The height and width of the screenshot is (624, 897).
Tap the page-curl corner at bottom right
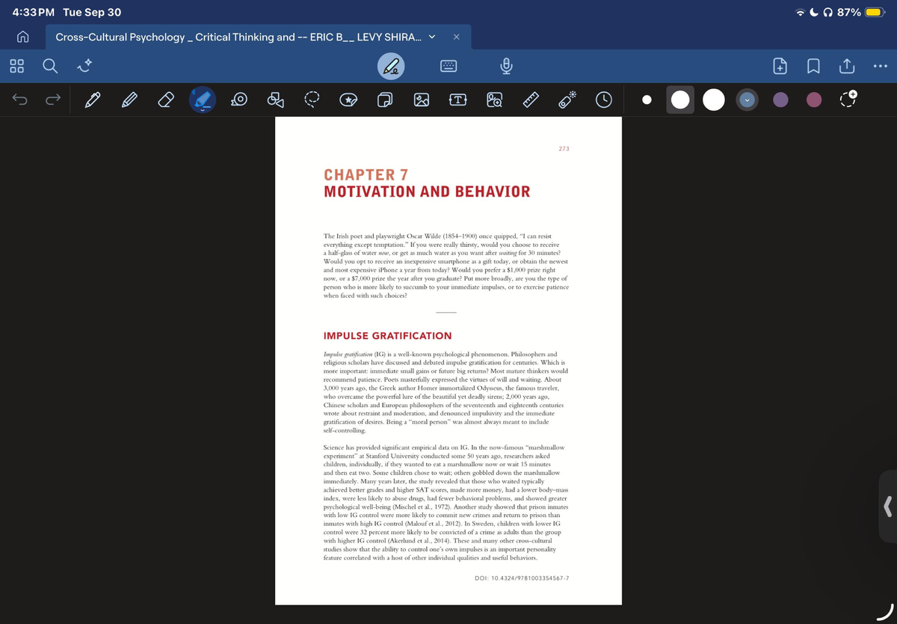coord(885,612)
